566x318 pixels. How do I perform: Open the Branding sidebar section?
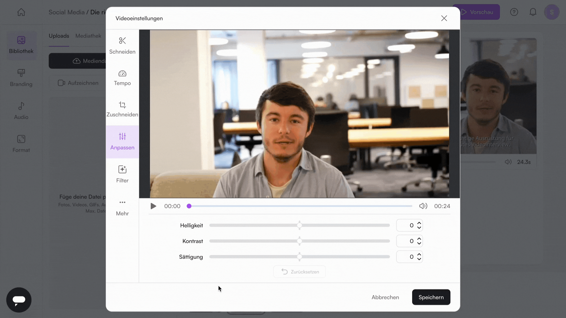21,78
